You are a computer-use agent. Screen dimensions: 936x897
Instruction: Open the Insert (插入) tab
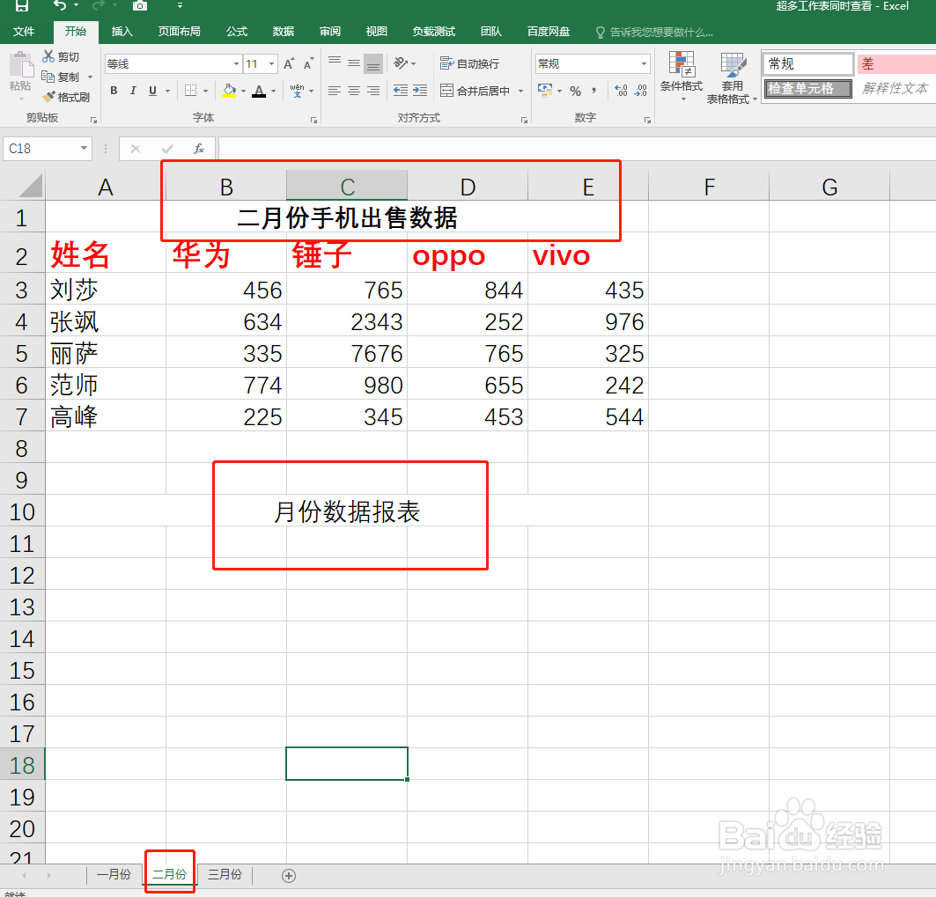click(x=122, y=32)
